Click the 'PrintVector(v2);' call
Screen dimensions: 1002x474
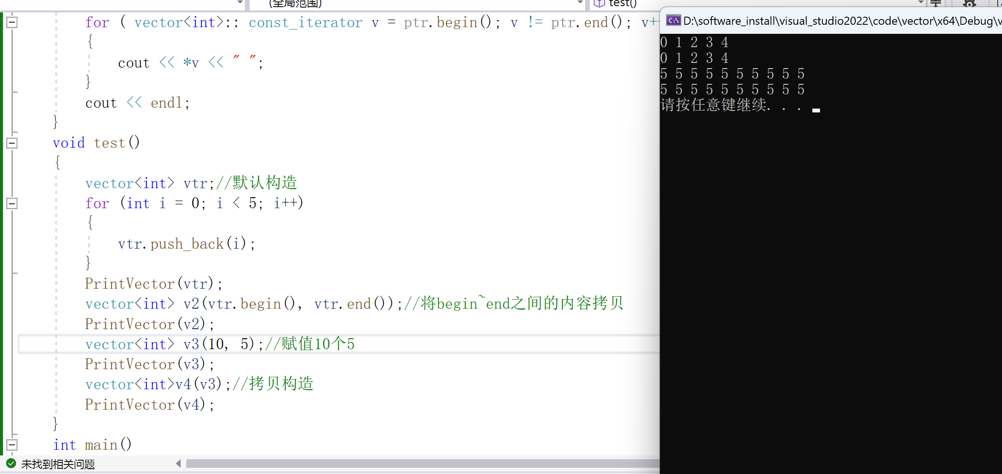(150, 324)
